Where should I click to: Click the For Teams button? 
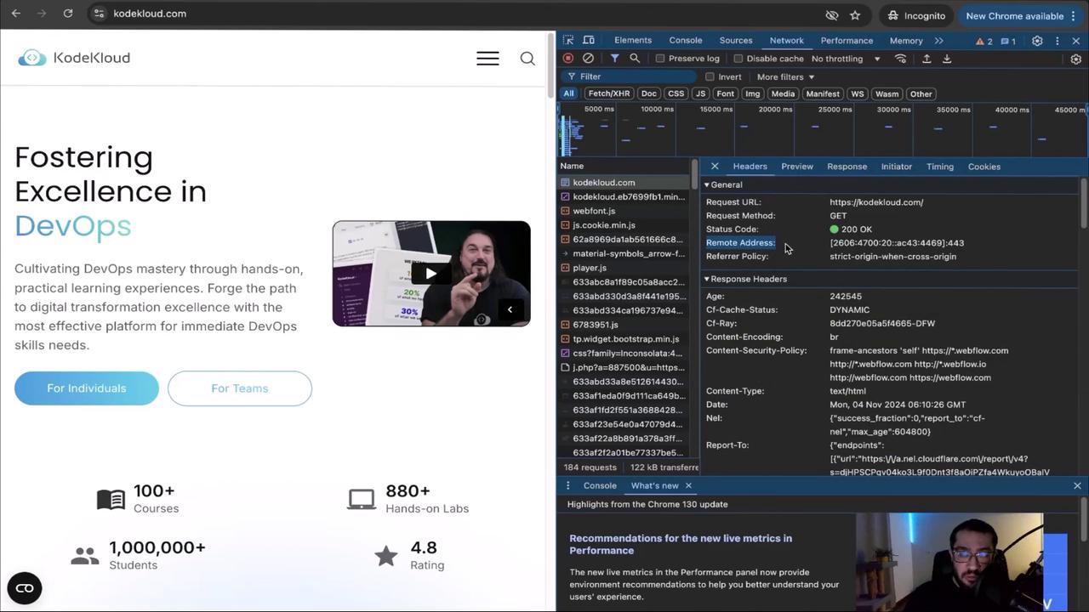[240, 388]
